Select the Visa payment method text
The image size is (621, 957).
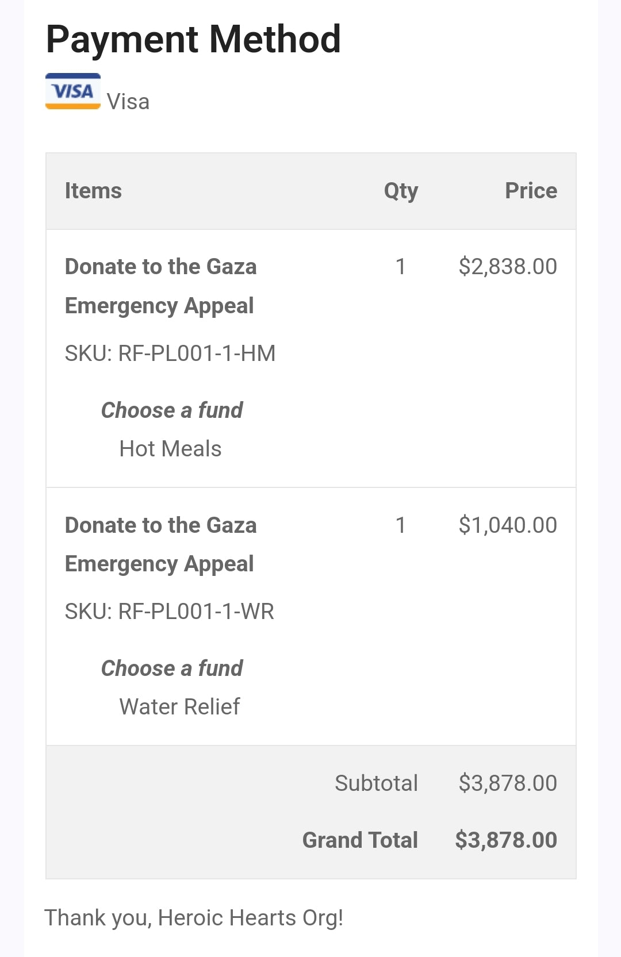click(128, 102)
